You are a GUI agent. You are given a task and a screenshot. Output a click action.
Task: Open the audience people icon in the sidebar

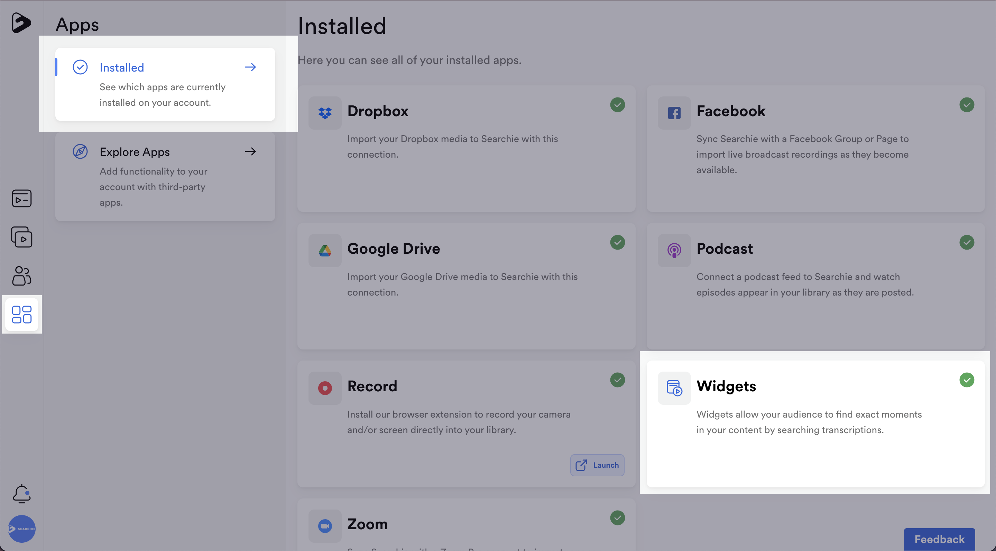22,275
